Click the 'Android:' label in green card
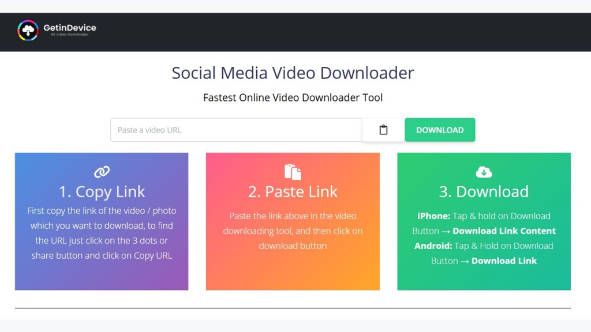The width and height of the screenshot is (591, 332). [x=433, y=246]
